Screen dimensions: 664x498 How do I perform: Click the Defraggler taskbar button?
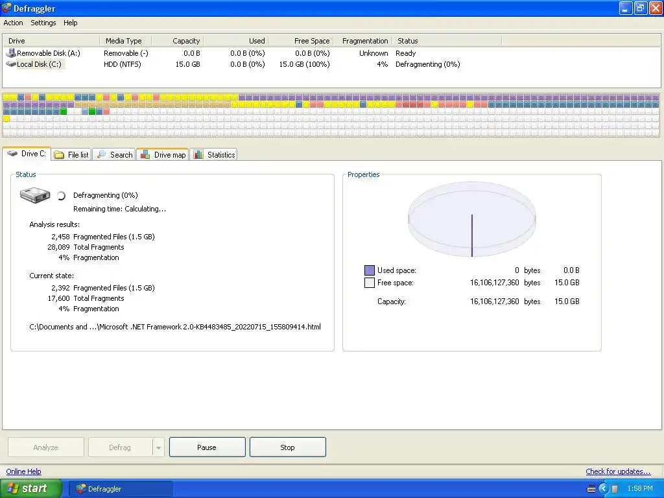point(121,489)
